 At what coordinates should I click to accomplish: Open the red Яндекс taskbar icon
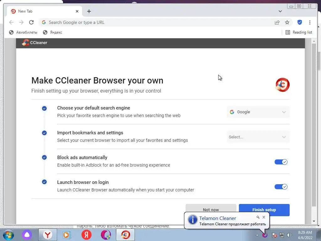coord(86,235)
